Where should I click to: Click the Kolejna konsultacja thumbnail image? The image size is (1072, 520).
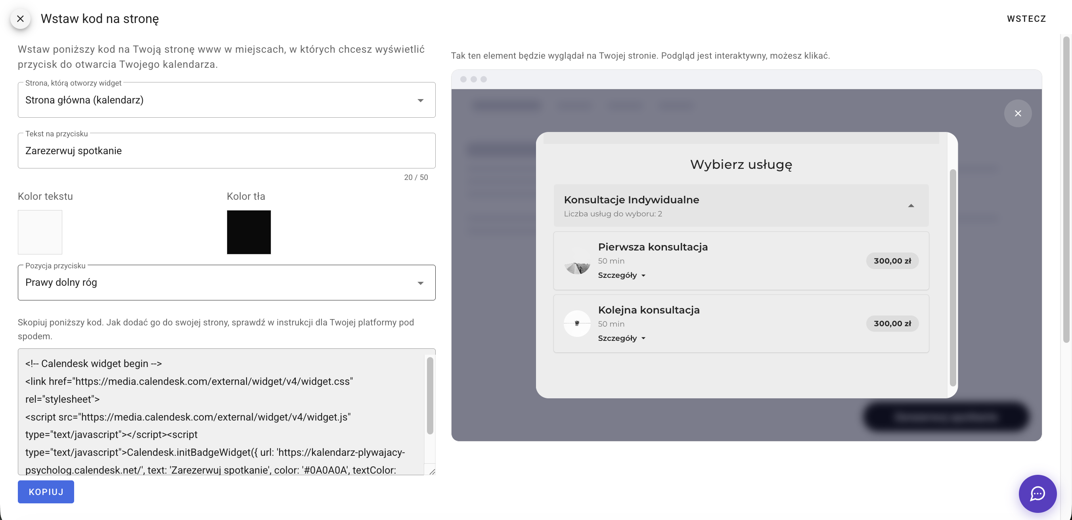point(577,324)
